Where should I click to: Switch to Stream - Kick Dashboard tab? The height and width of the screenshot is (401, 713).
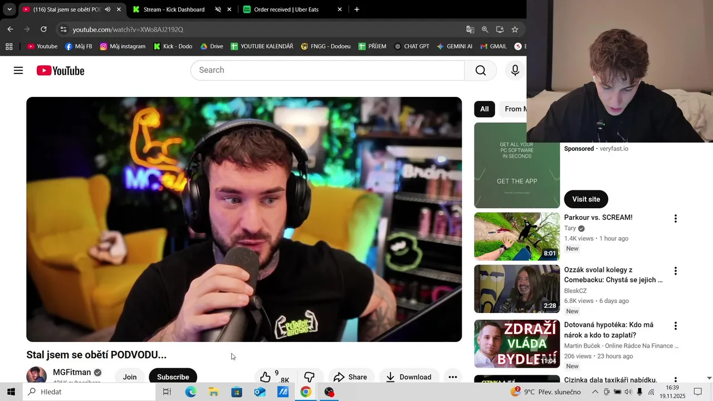[x=174, y=9]
